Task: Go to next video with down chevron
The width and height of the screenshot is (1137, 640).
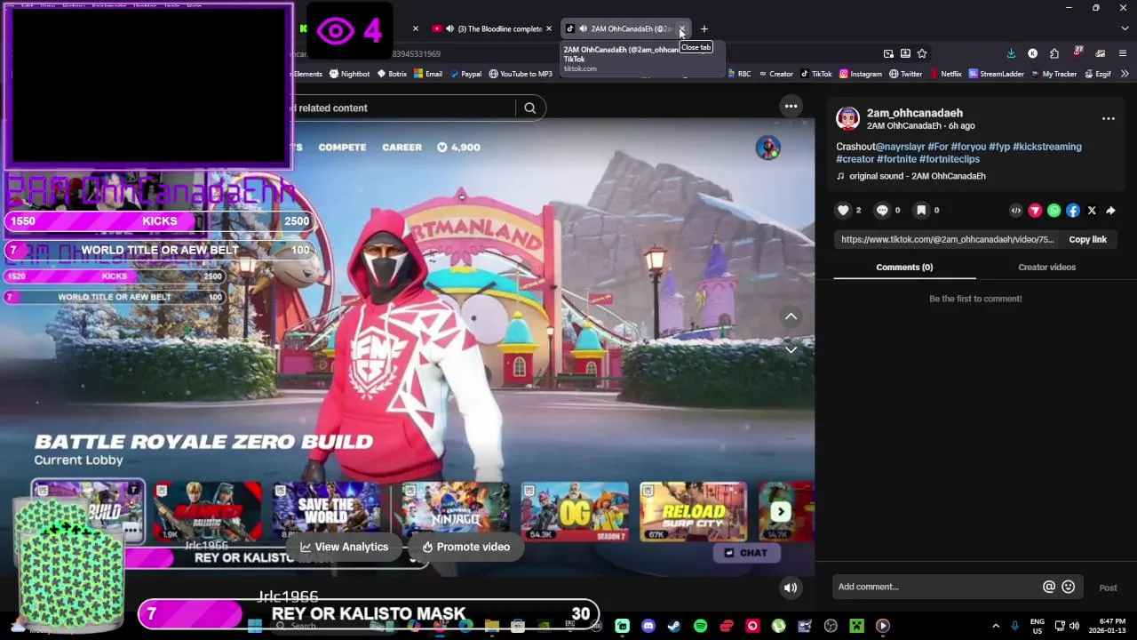Action: point(791,349)
